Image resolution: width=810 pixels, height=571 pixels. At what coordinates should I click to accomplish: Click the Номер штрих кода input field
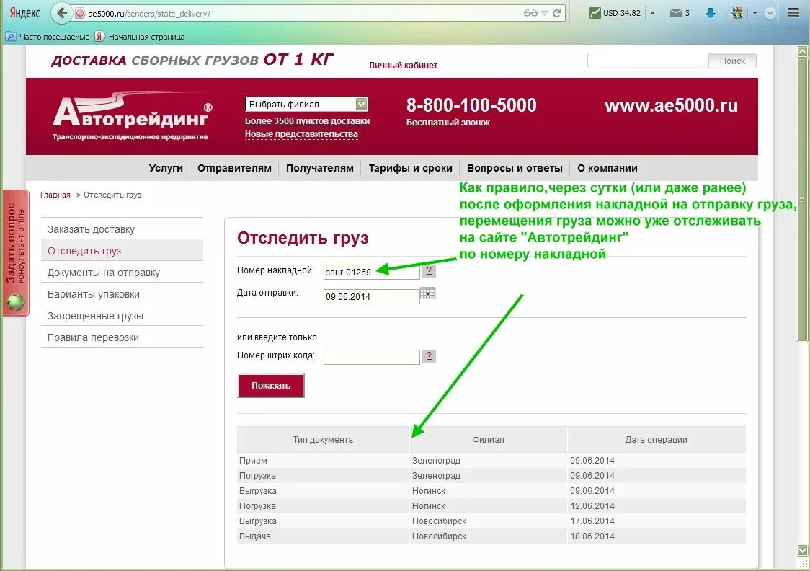coord(371,357)
